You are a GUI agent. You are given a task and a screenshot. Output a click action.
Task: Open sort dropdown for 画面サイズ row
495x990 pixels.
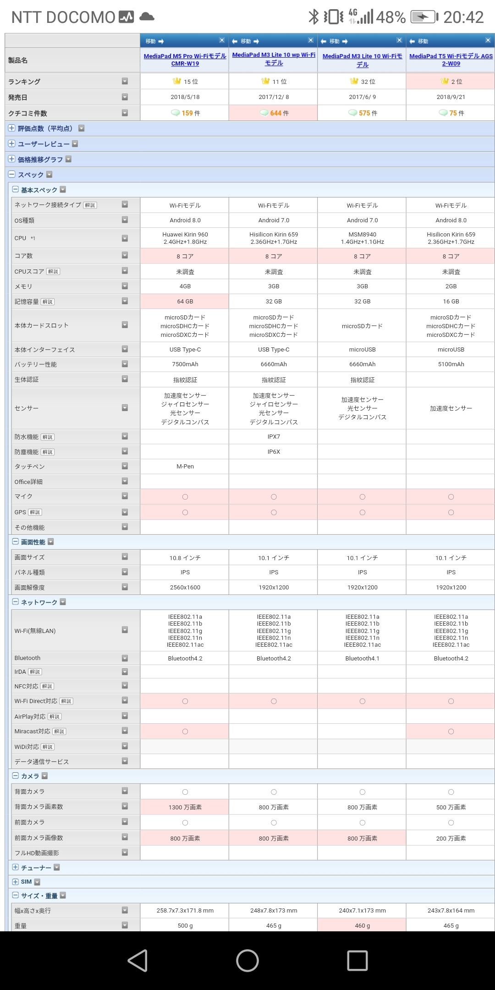tap(125, 557)
